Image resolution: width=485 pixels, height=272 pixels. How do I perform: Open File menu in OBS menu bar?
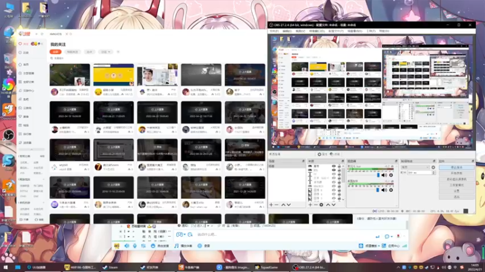click(x=274, y=31)
